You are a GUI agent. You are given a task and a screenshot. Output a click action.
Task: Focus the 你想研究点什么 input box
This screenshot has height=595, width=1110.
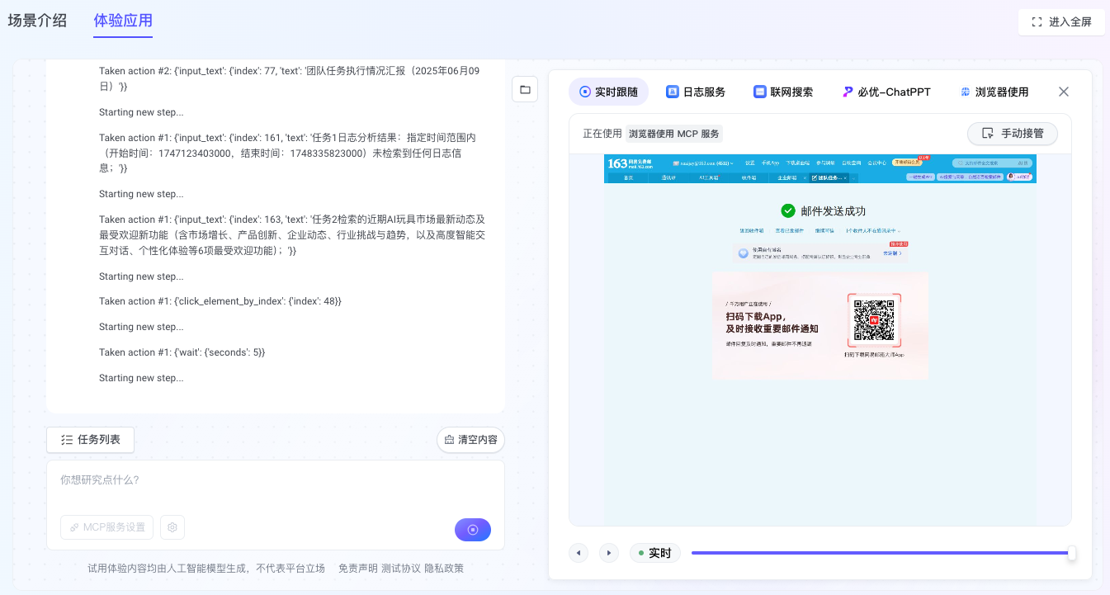point(276,480)
